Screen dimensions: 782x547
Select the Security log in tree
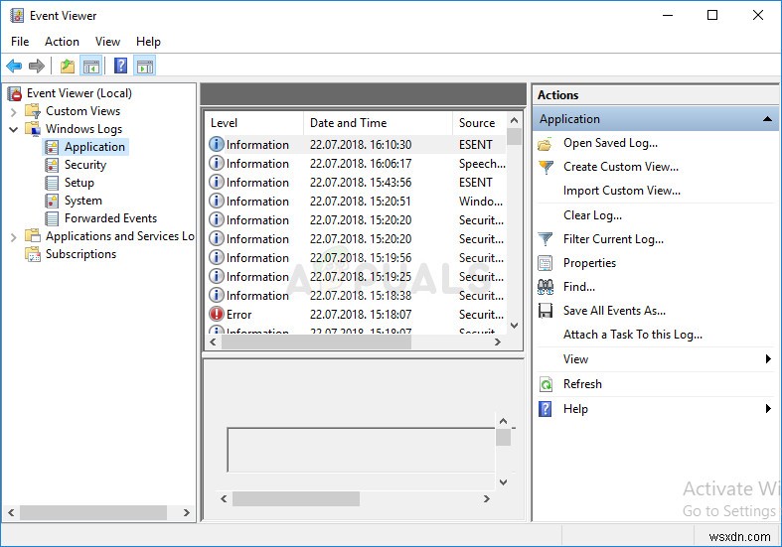[84, 165]
